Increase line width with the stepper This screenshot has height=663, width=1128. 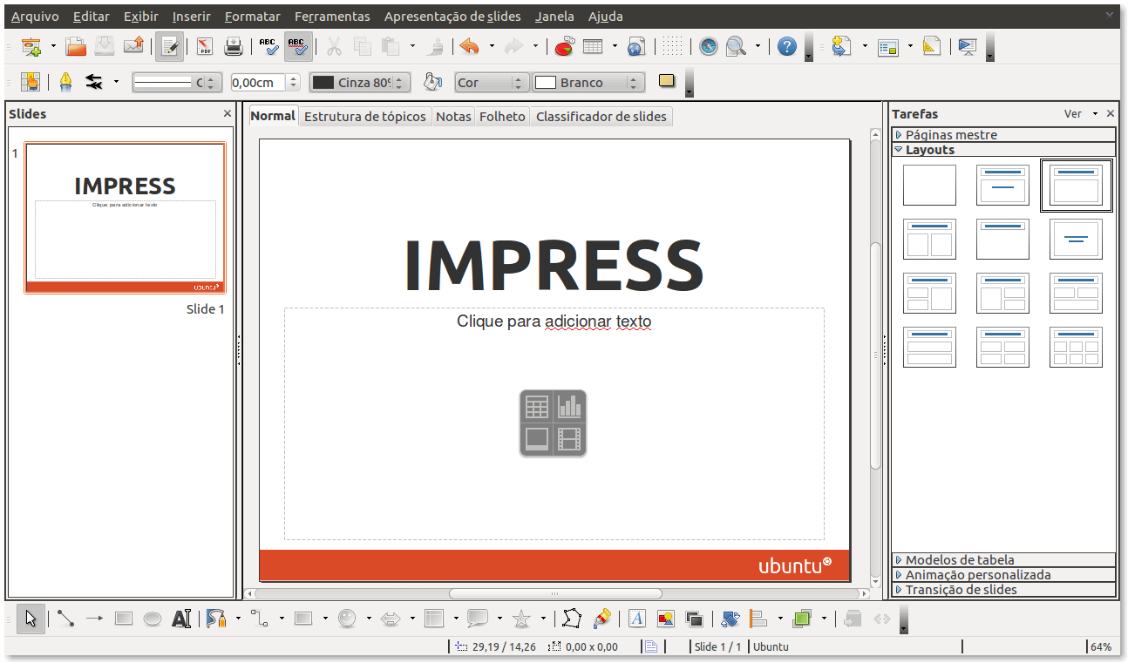click(x=294, y=78)
